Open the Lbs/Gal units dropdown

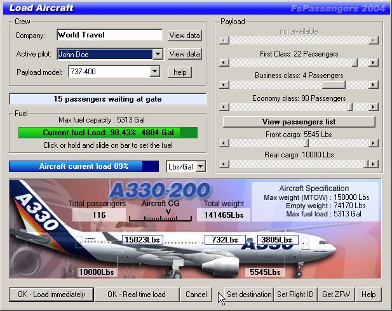tap(201, 166)
